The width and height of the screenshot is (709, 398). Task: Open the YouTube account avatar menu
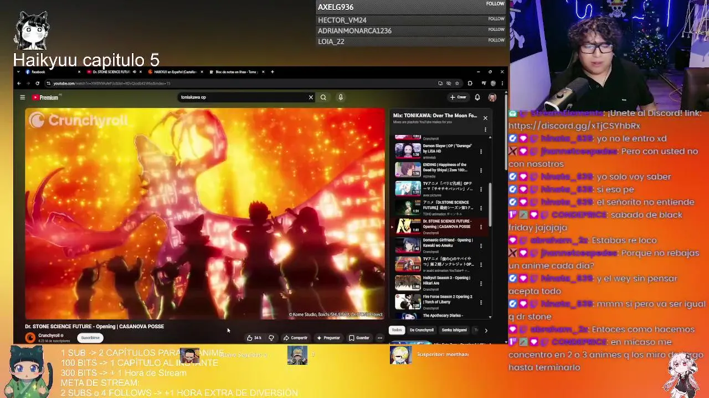tap(492, 97)
